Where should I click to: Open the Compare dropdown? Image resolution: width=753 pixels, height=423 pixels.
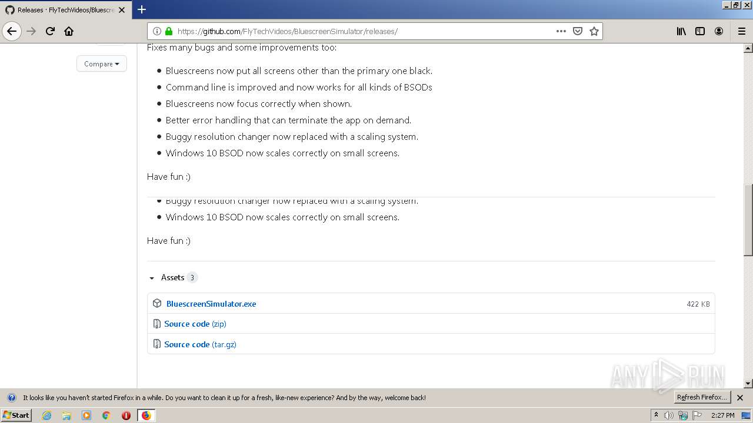101,63
